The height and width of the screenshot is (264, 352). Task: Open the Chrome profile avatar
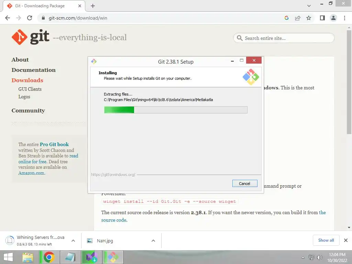click(x=333, y=18)
